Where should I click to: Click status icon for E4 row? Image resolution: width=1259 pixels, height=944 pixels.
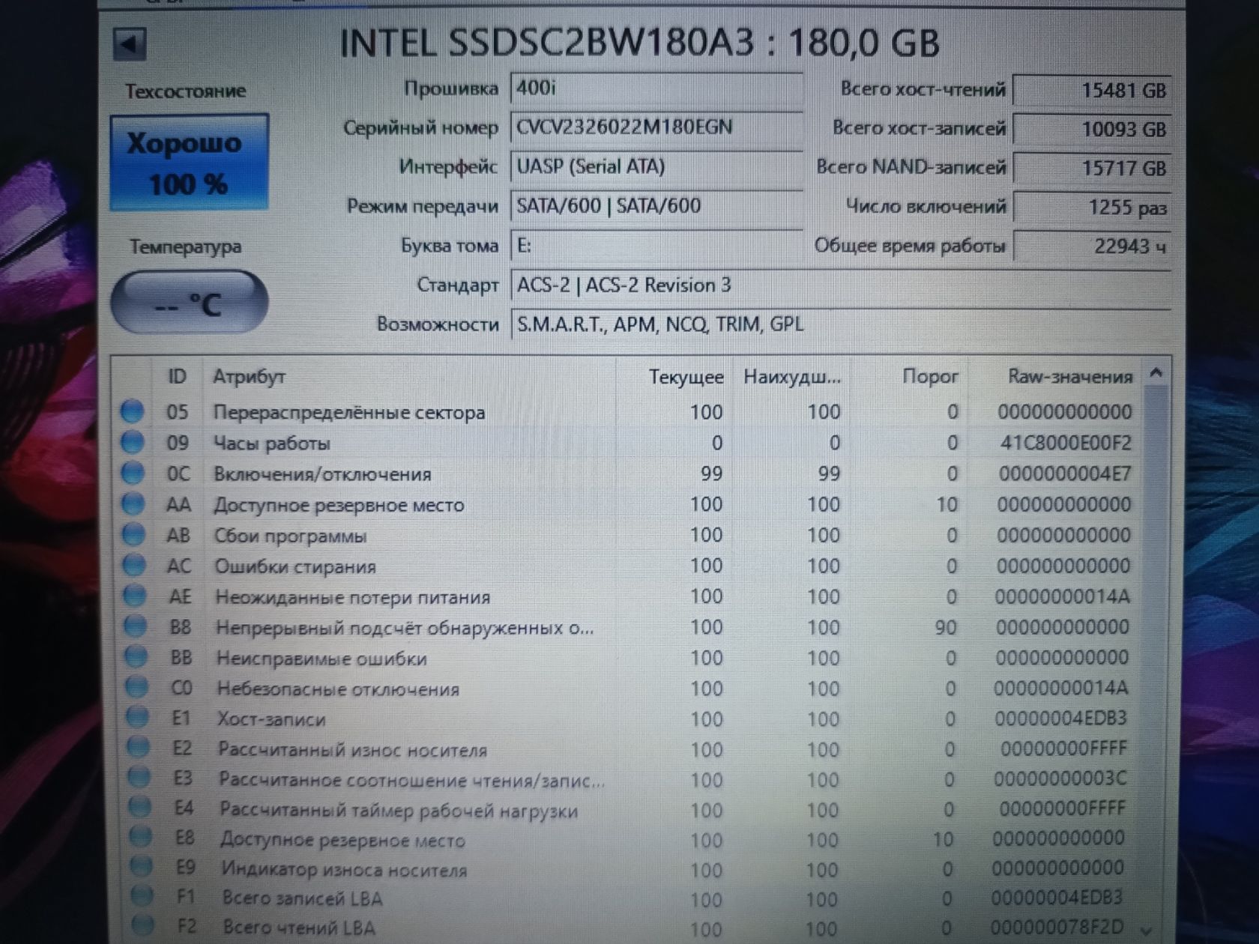pyautogui.click(x=140, y=808)
